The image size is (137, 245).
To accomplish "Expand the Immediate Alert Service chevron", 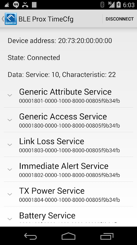I will 10,169.
